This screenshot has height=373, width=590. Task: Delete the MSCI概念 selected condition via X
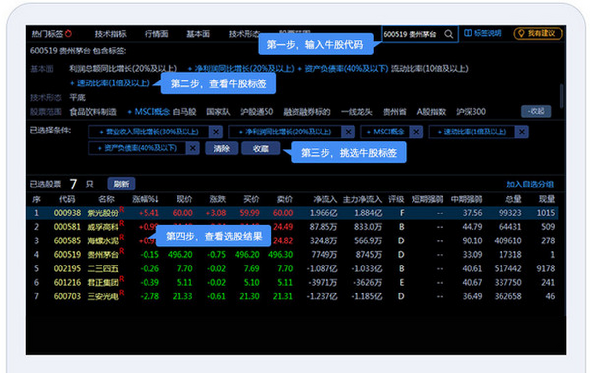click(x=416, y=132)
